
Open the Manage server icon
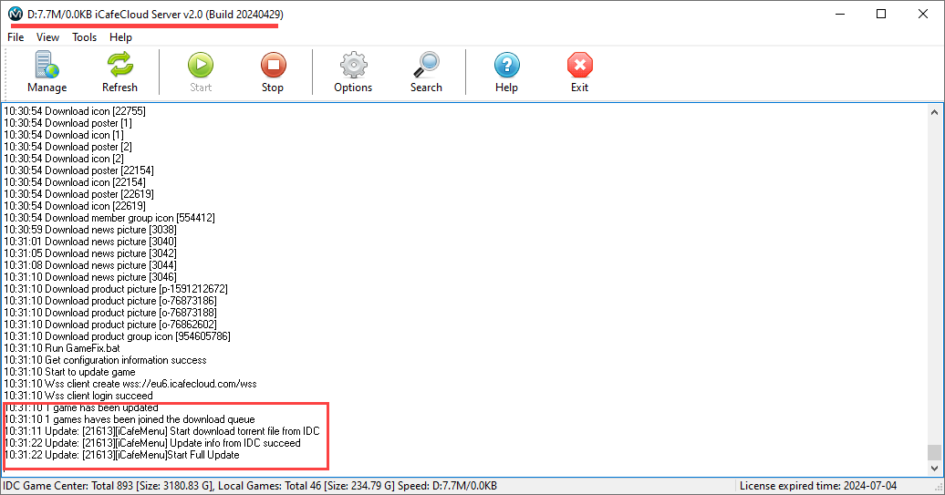click(x=47, y=65)
